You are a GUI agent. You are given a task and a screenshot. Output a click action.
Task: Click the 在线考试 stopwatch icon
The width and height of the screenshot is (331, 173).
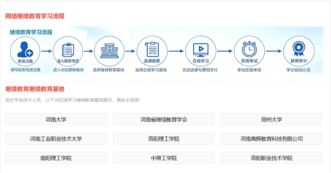[x=249, y=49]
